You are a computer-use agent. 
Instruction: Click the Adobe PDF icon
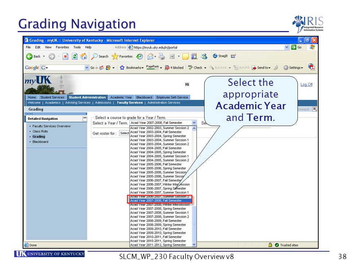[311, 66]
